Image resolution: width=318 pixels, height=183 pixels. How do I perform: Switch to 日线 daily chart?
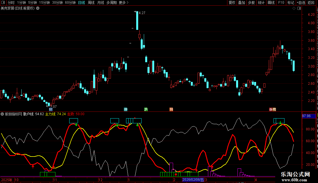[82, 3]
